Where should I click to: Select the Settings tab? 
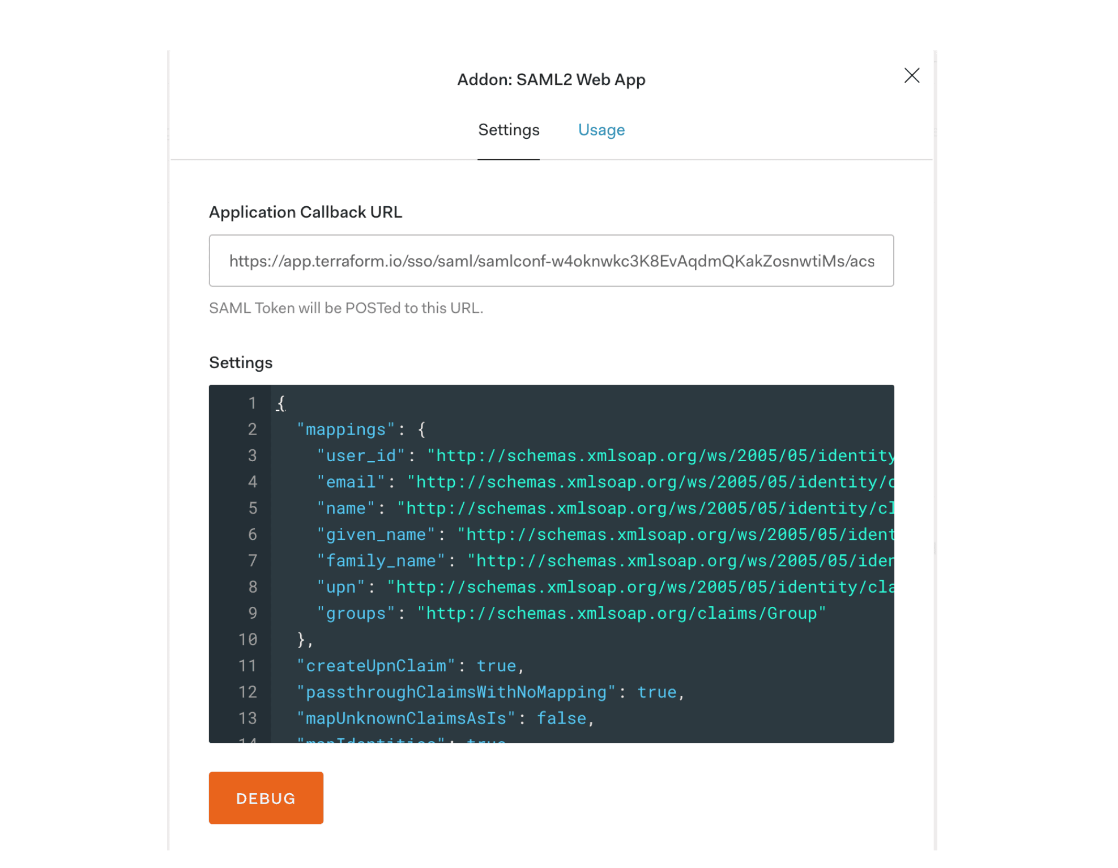[x=508, y=130]
